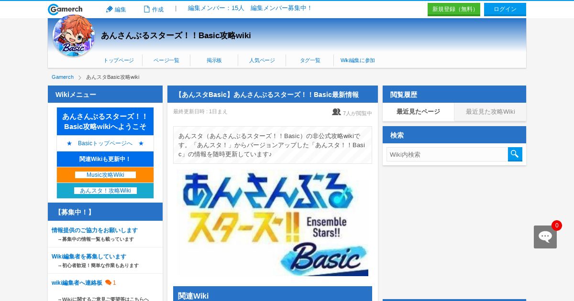Screen dimensions: 574x301
Task: Click the Gamerch logo
Action: pos(65,10)
